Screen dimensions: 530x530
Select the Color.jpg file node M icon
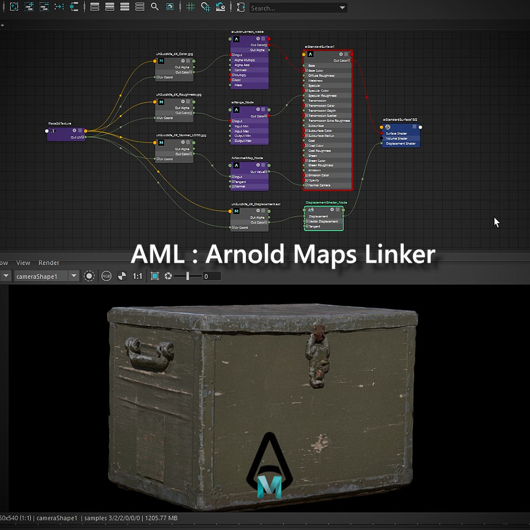coord(161,61)
